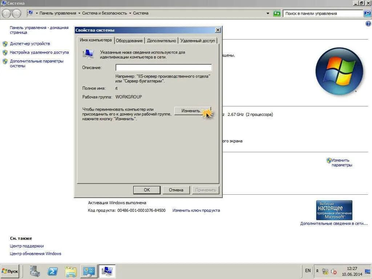Click the search magnifier icon
This screenshot has width=372, height=279.
tap(367, 13)
